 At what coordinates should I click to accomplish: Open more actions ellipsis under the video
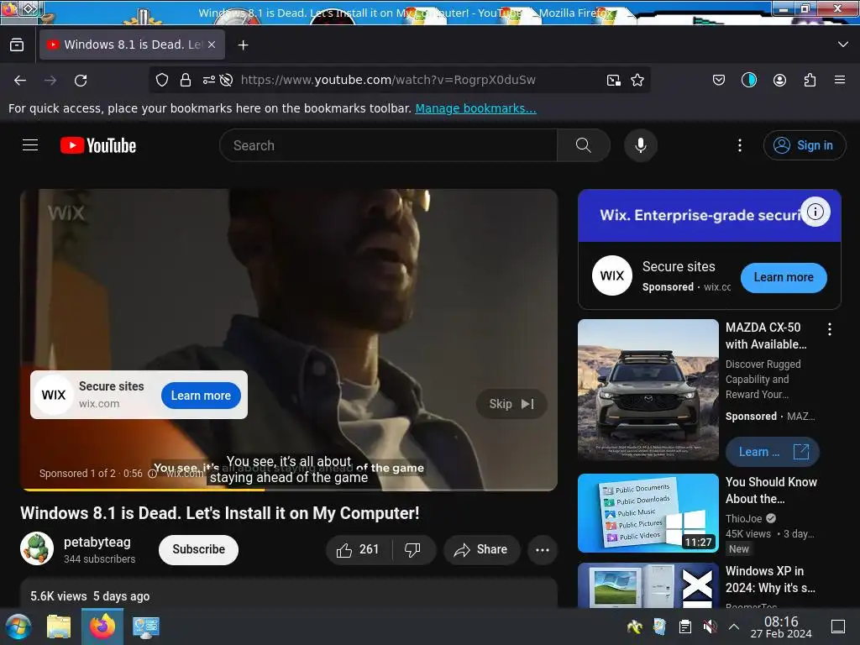click(x=543, y=550)
